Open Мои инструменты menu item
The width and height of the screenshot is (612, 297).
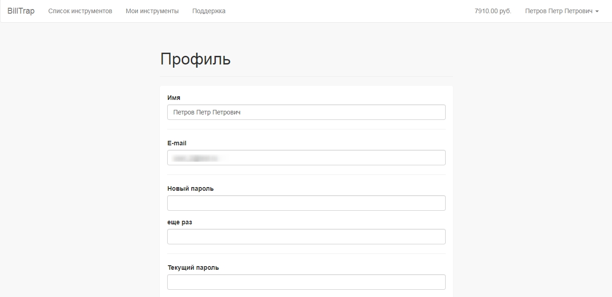[152, 11]
